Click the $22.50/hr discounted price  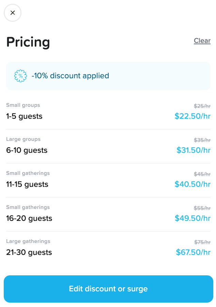point(192,116)
